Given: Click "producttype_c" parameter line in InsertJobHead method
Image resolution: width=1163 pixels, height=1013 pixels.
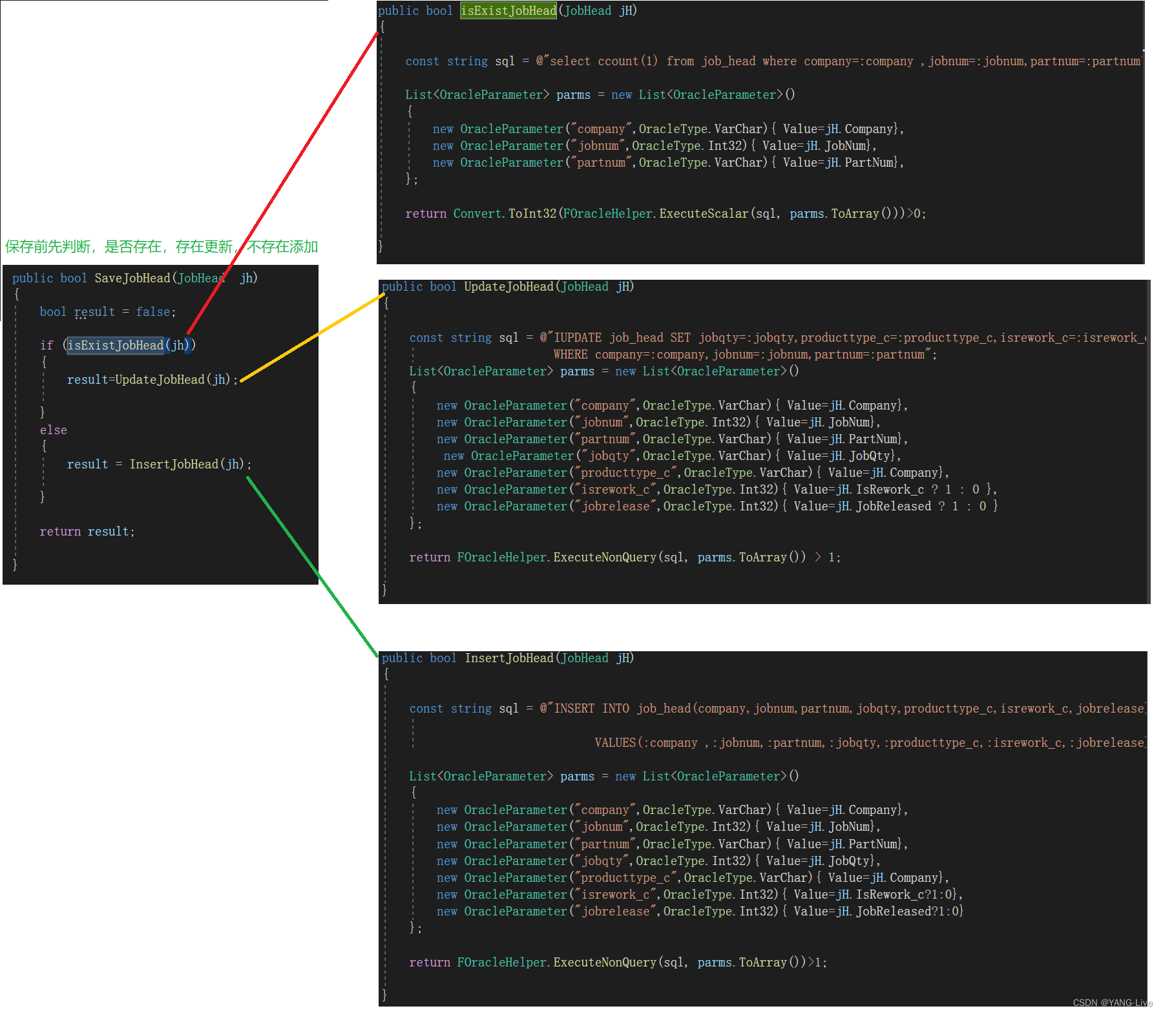Looking at the screenshot, I should pos(693,878).
